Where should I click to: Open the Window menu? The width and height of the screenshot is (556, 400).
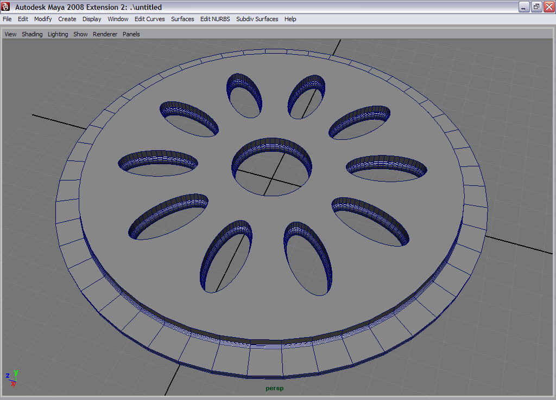click(x=118, y=19)
